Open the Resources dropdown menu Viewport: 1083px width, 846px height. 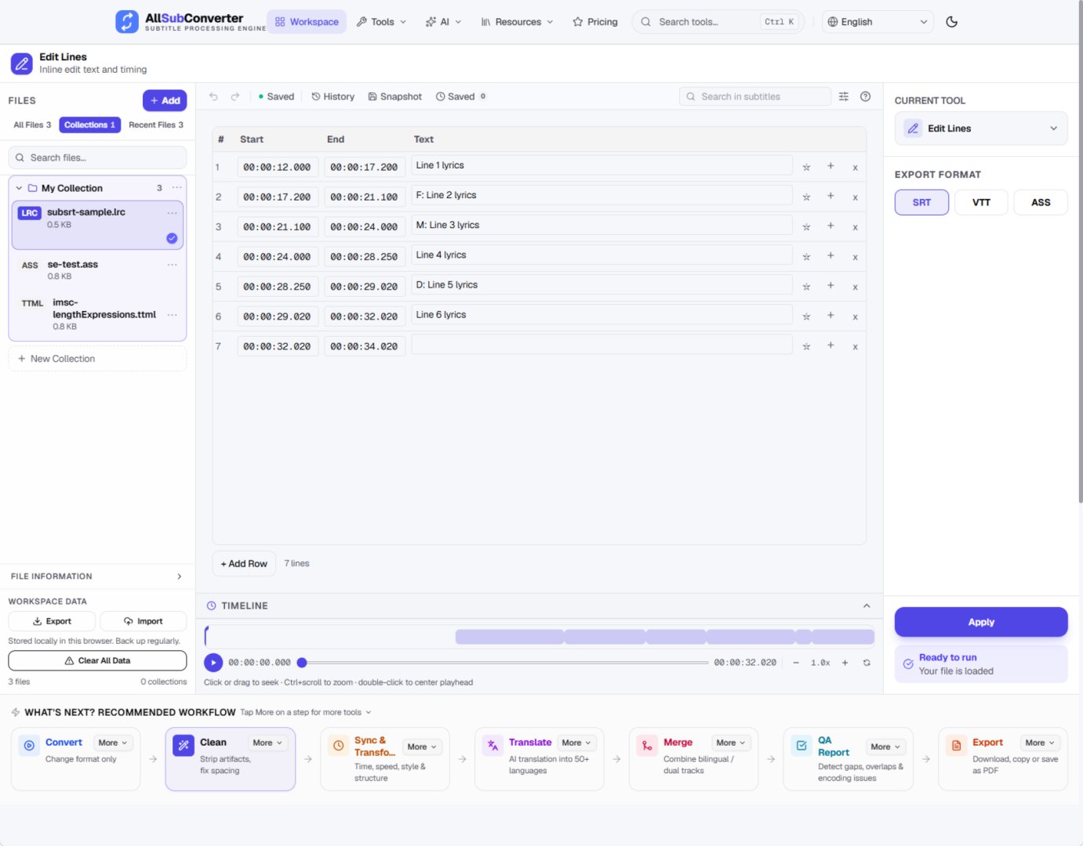(x=517, y=22)
